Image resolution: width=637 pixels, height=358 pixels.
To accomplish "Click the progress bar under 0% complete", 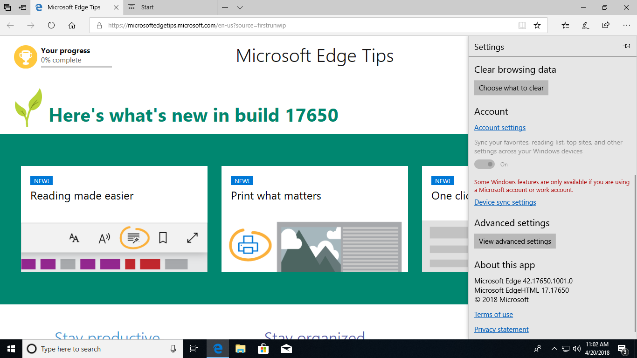I will coord(76,67).
